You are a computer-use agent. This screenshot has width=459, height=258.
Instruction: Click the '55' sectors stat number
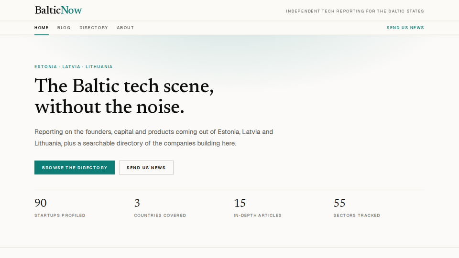click(339, 203)
